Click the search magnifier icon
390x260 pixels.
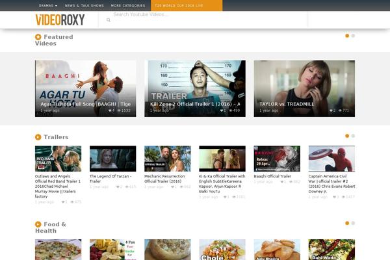tap(109, 20)
